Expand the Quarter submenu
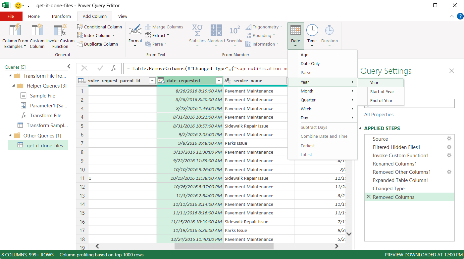Image resolution: width=464 pixels, height=259 pixels. 323,100
